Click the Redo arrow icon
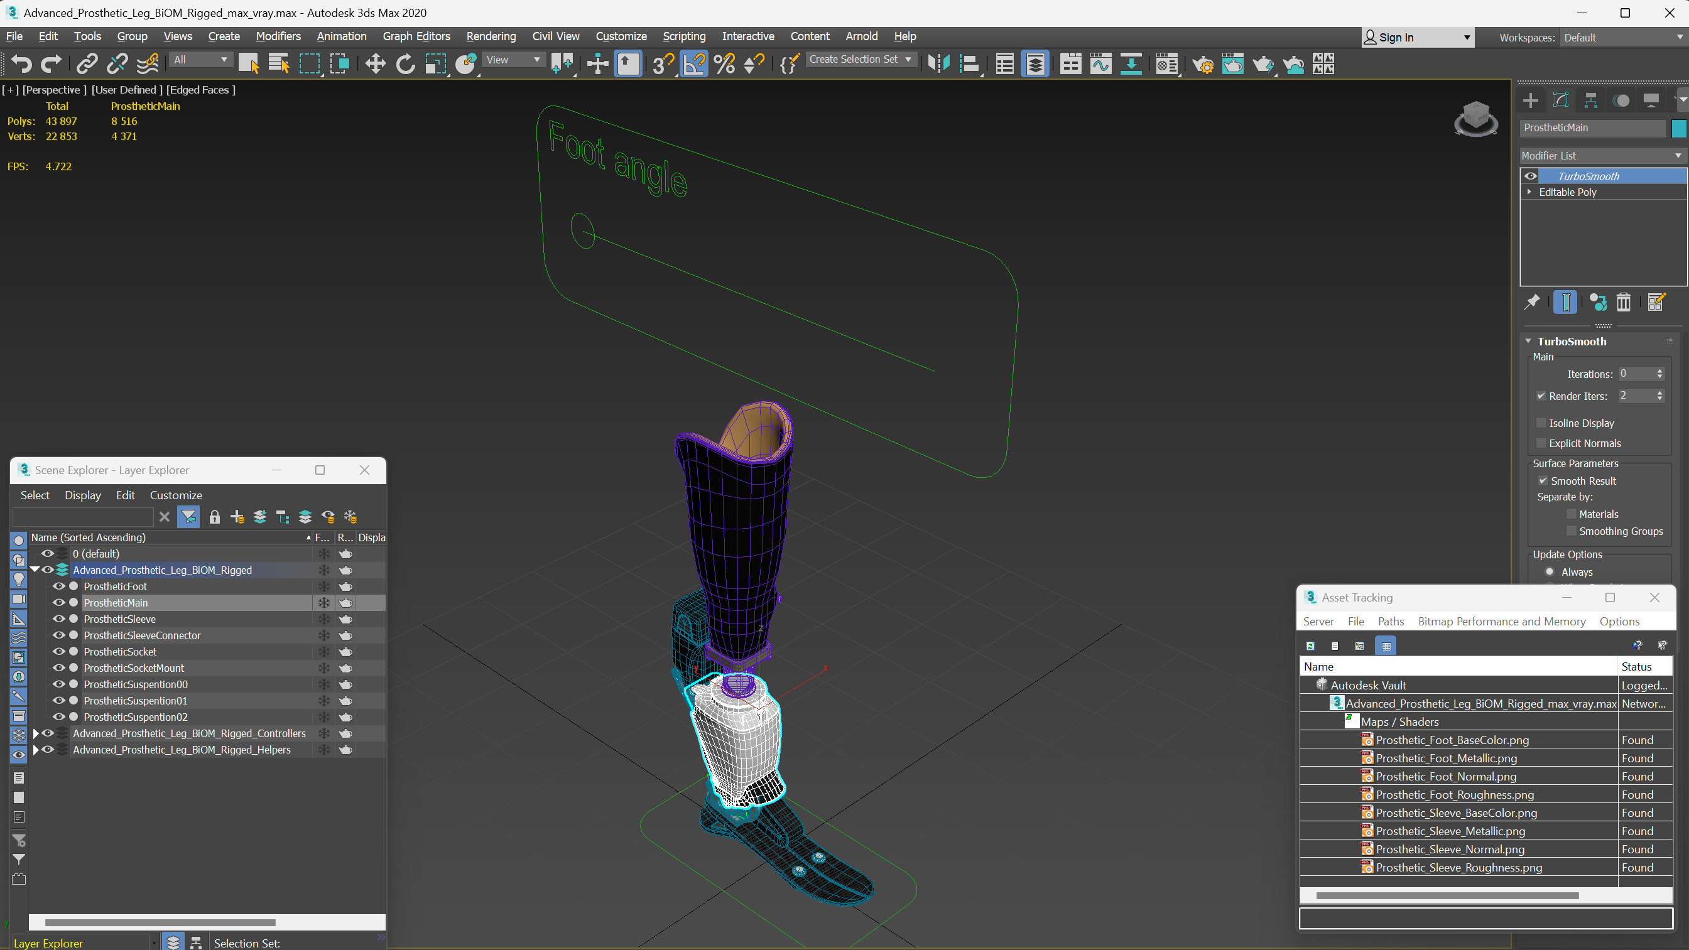 [x=51, y=63]
